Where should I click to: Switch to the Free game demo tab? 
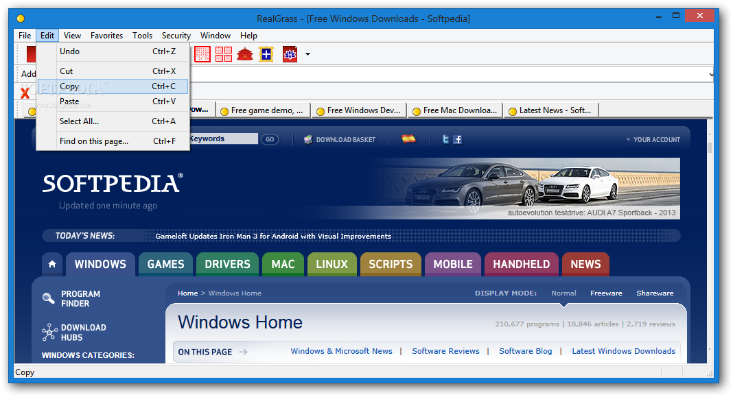262,110
